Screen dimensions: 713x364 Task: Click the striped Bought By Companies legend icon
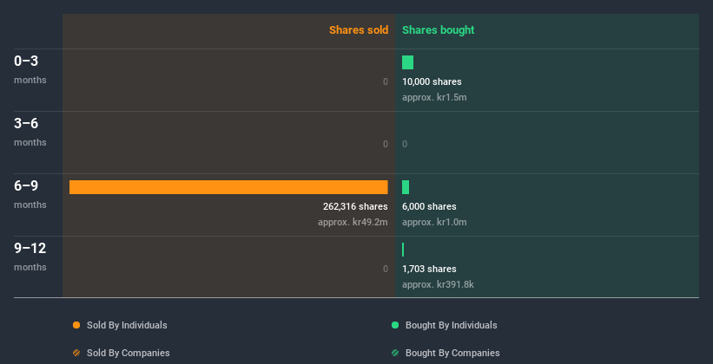click(x=395, y=353)
